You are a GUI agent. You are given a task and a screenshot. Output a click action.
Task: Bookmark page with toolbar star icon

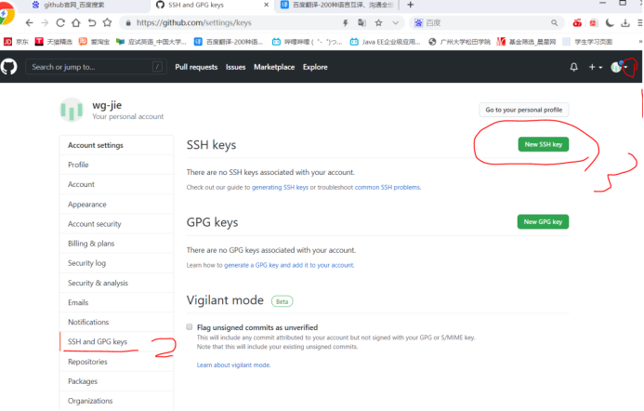click(107, 22)
